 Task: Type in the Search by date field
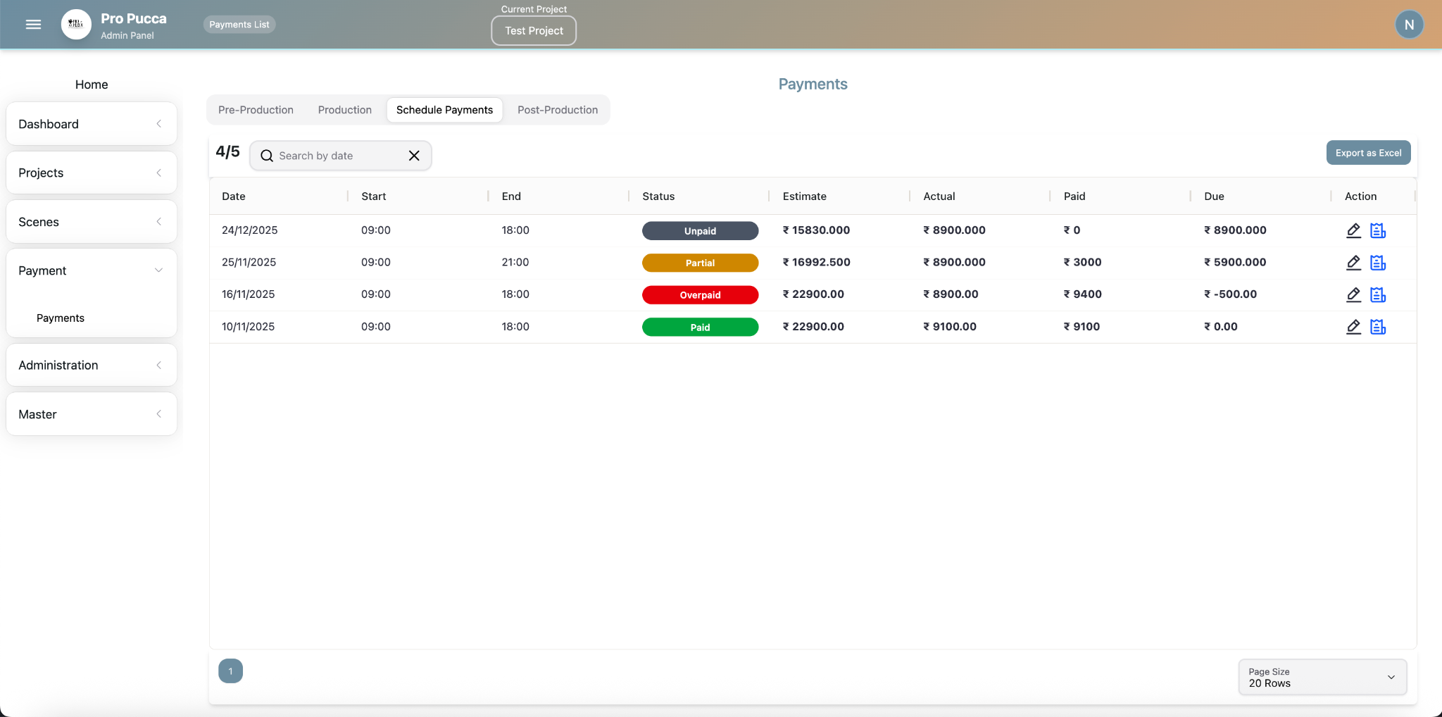(x=338, y=156)
